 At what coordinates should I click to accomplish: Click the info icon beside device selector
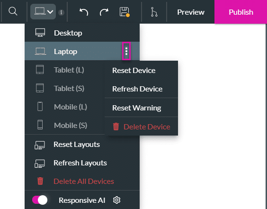tap(61, 12)
